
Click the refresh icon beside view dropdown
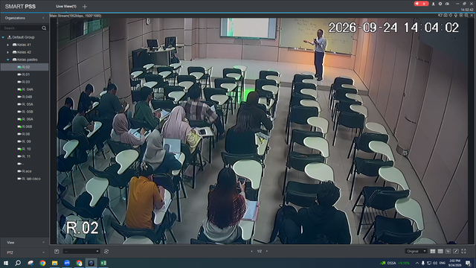click(x=106, y=252)
